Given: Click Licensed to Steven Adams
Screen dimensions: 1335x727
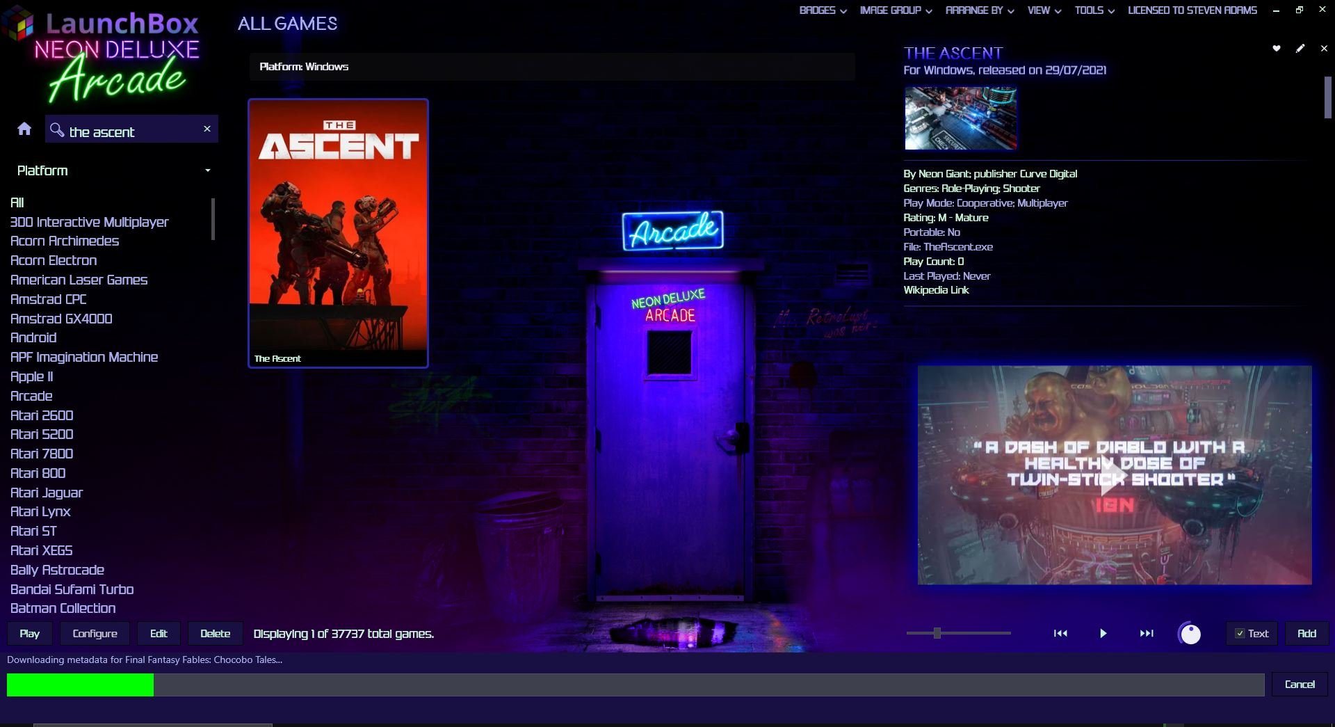Looking at the screenshot, I should [1192, 10].
